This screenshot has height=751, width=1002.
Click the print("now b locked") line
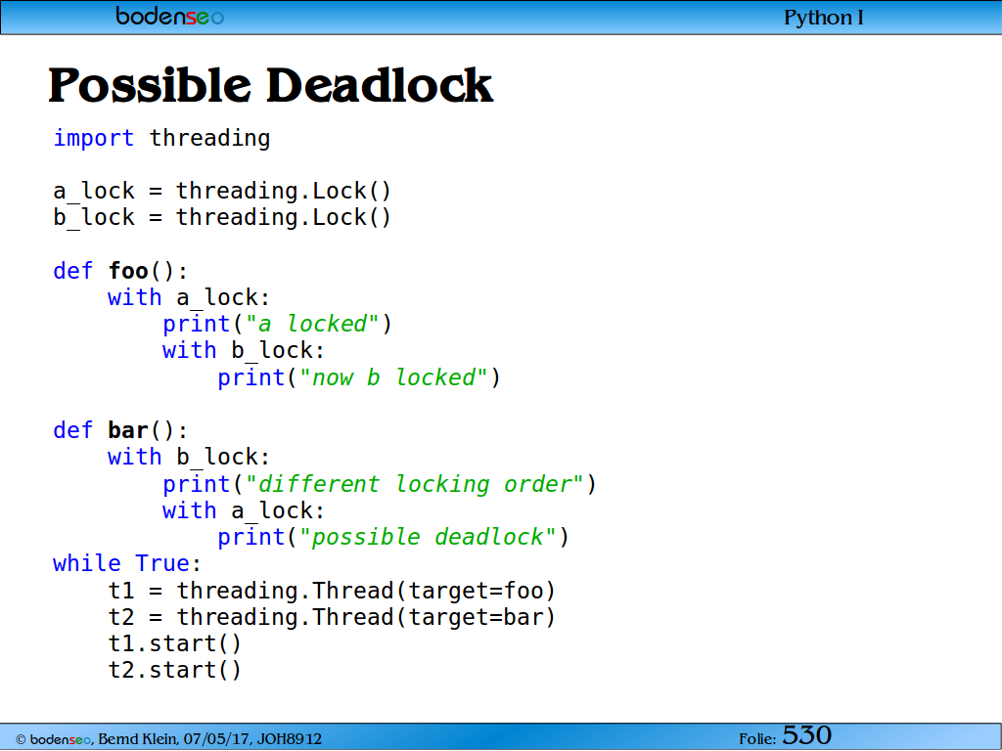pyautogui.click(x=358, y=377)
